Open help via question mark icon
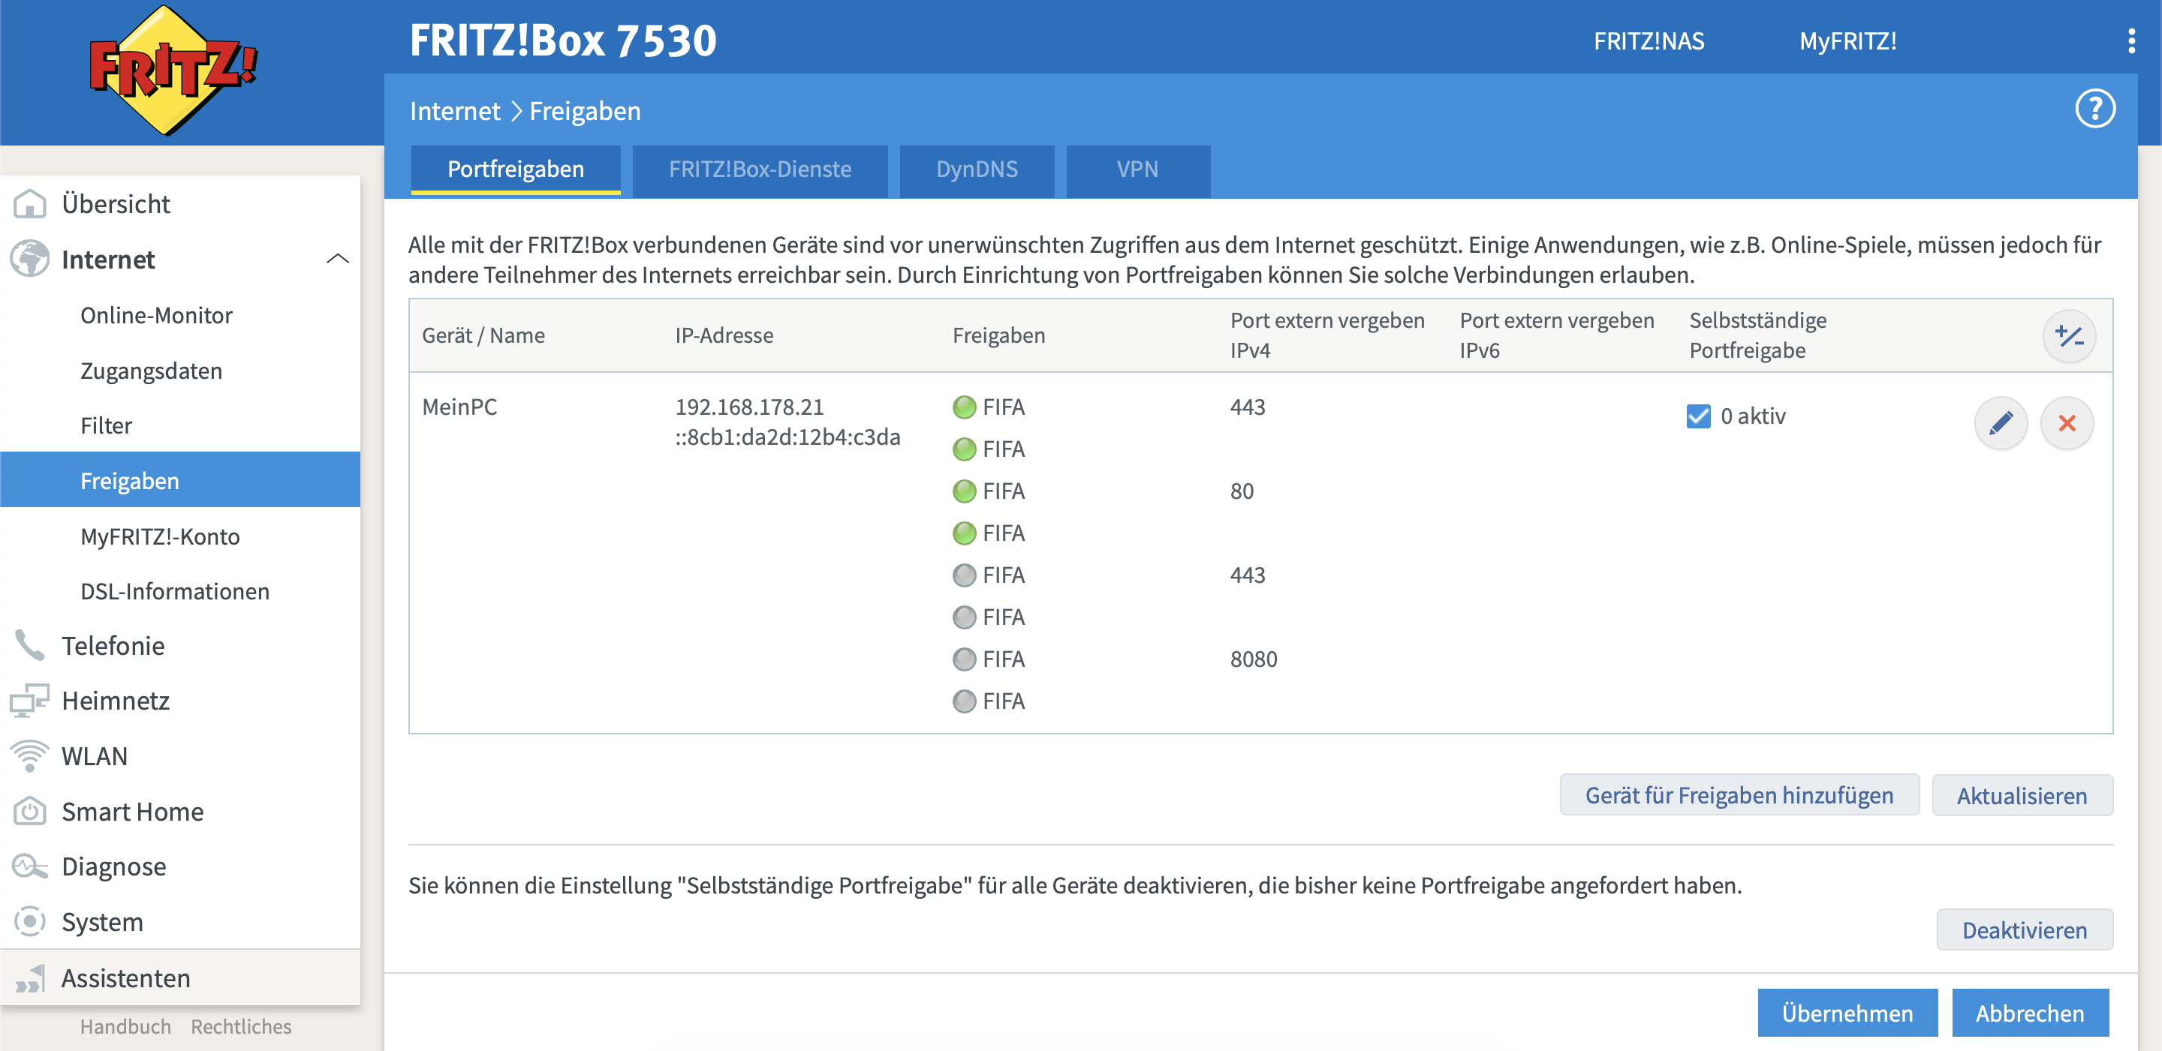2162x1051 pixels. click(2095, 109)
